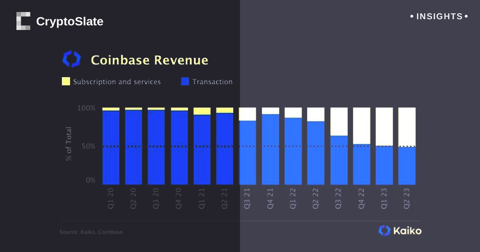Open the INSIGHTS label
Viewport: 480px width, 252px height.
pos(439,17)
